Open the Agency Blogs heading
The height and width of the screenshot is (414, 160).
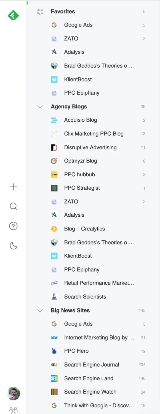pos(69,107)
